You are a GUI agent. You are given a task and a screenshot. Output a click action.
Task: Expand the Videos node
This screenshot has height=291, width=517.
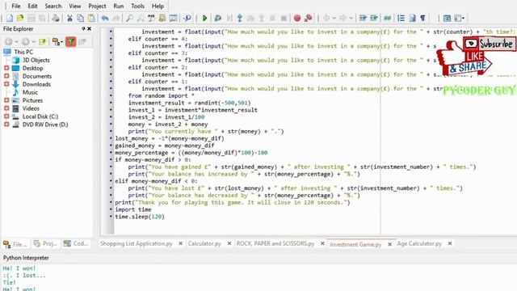[x=6, y=108]
